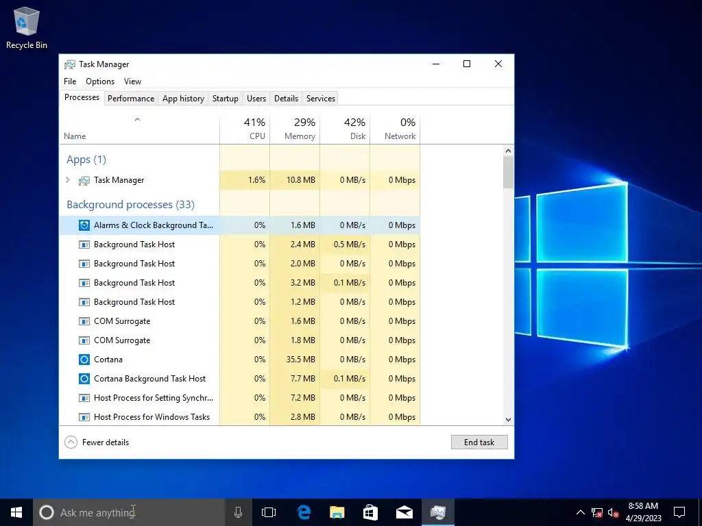Click icon of COM Surrogate using 1.6 MB

84,322
